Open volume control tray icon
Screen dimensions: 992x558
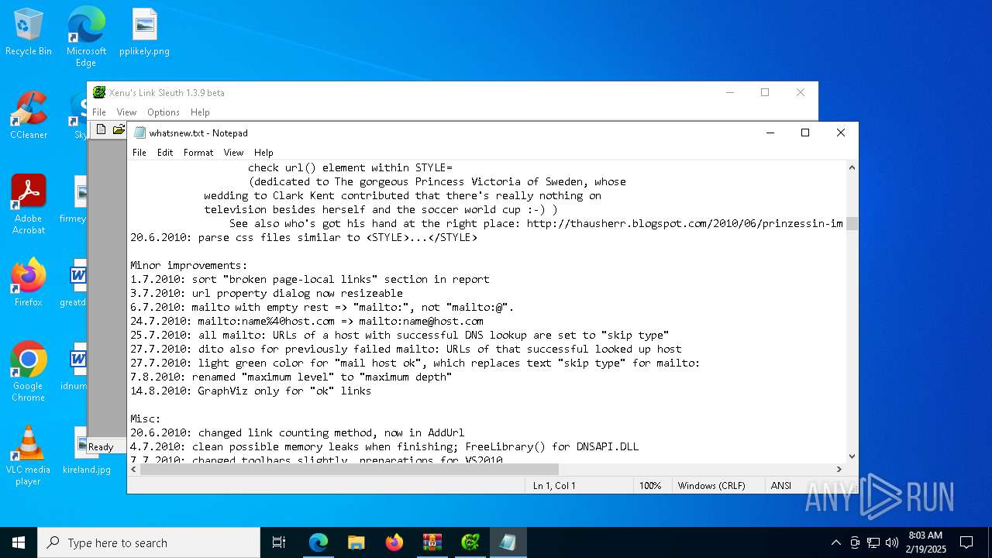click(x=892, y=542)
